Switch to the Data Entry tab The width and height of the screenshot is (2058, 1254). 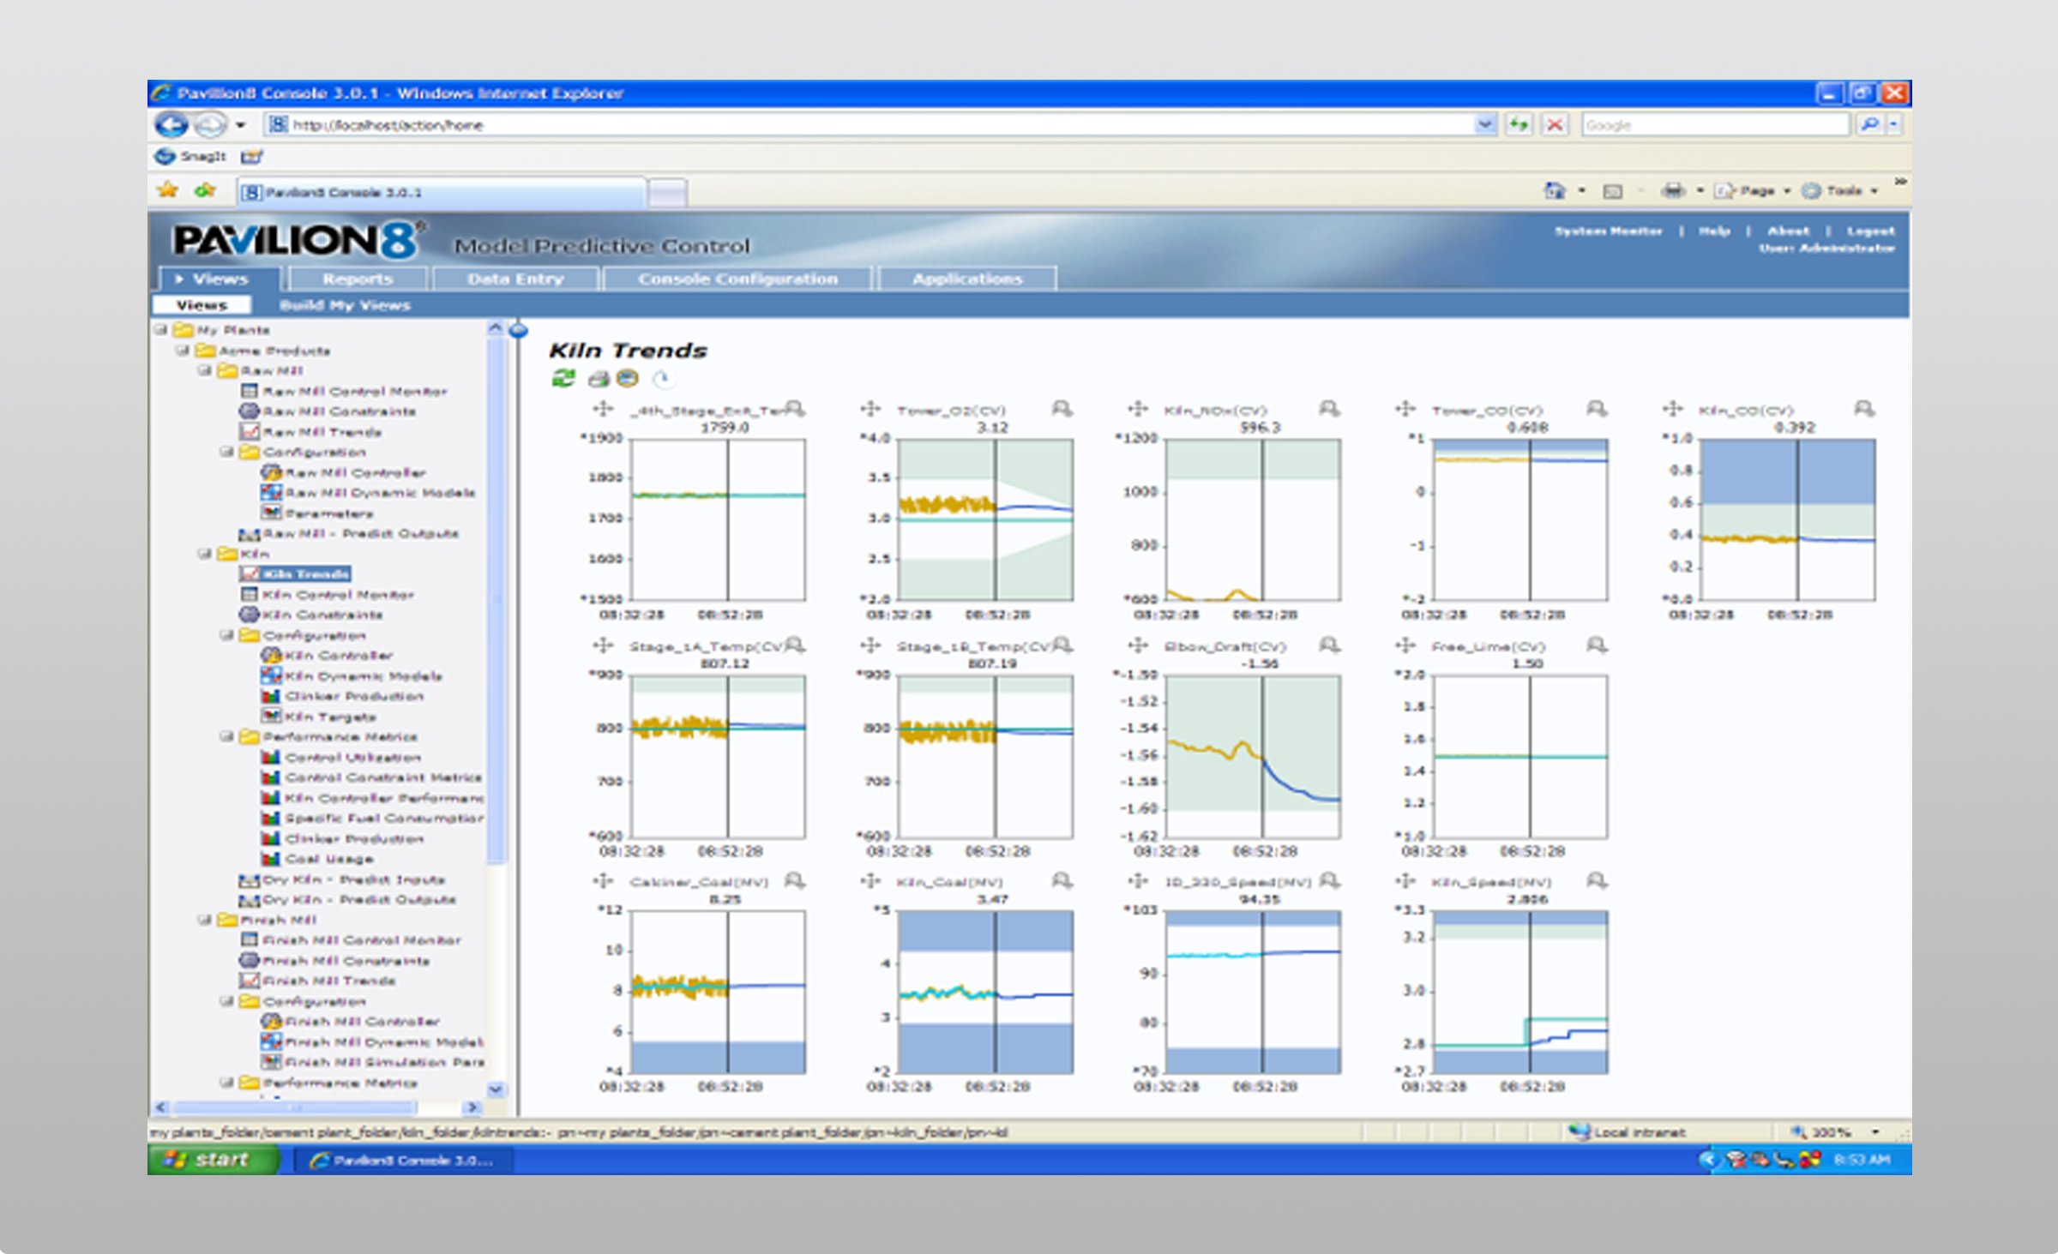tap(515, 279)
